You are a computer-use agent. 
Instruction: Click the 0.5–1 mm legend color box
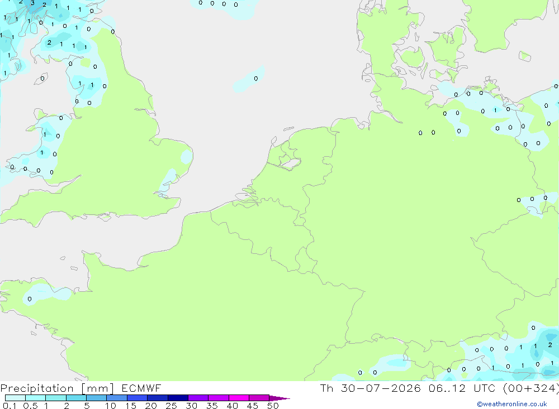coord(35,398)
